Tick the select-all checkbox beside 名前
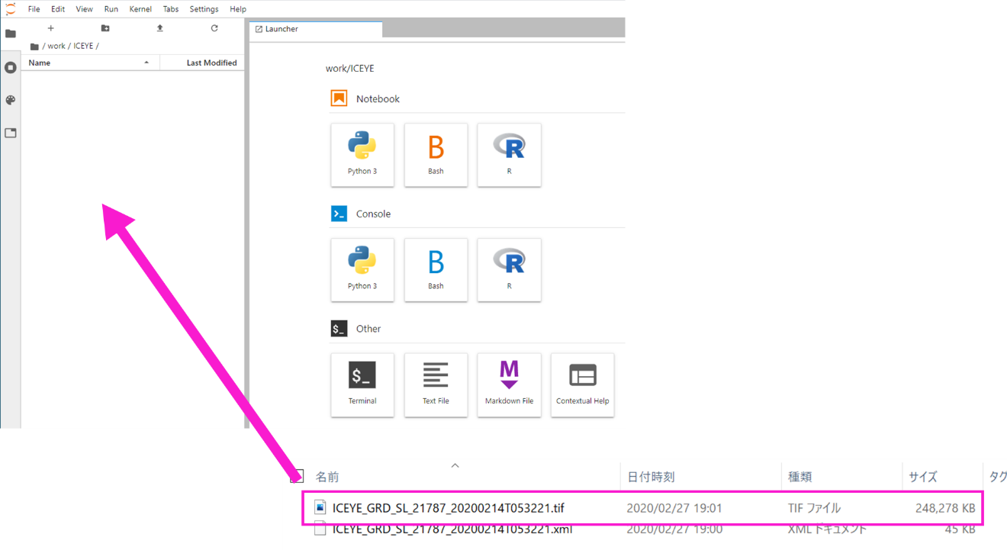The width and height of the screenshot is (1007, 550). (297, 477)
